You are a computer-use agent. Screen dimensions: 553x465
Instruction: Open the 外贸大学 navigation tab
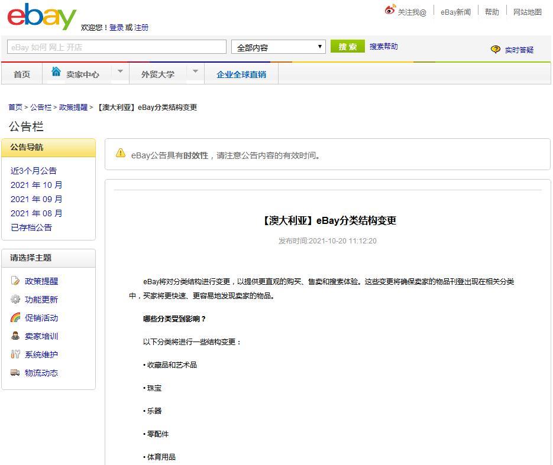coord(158,74)
